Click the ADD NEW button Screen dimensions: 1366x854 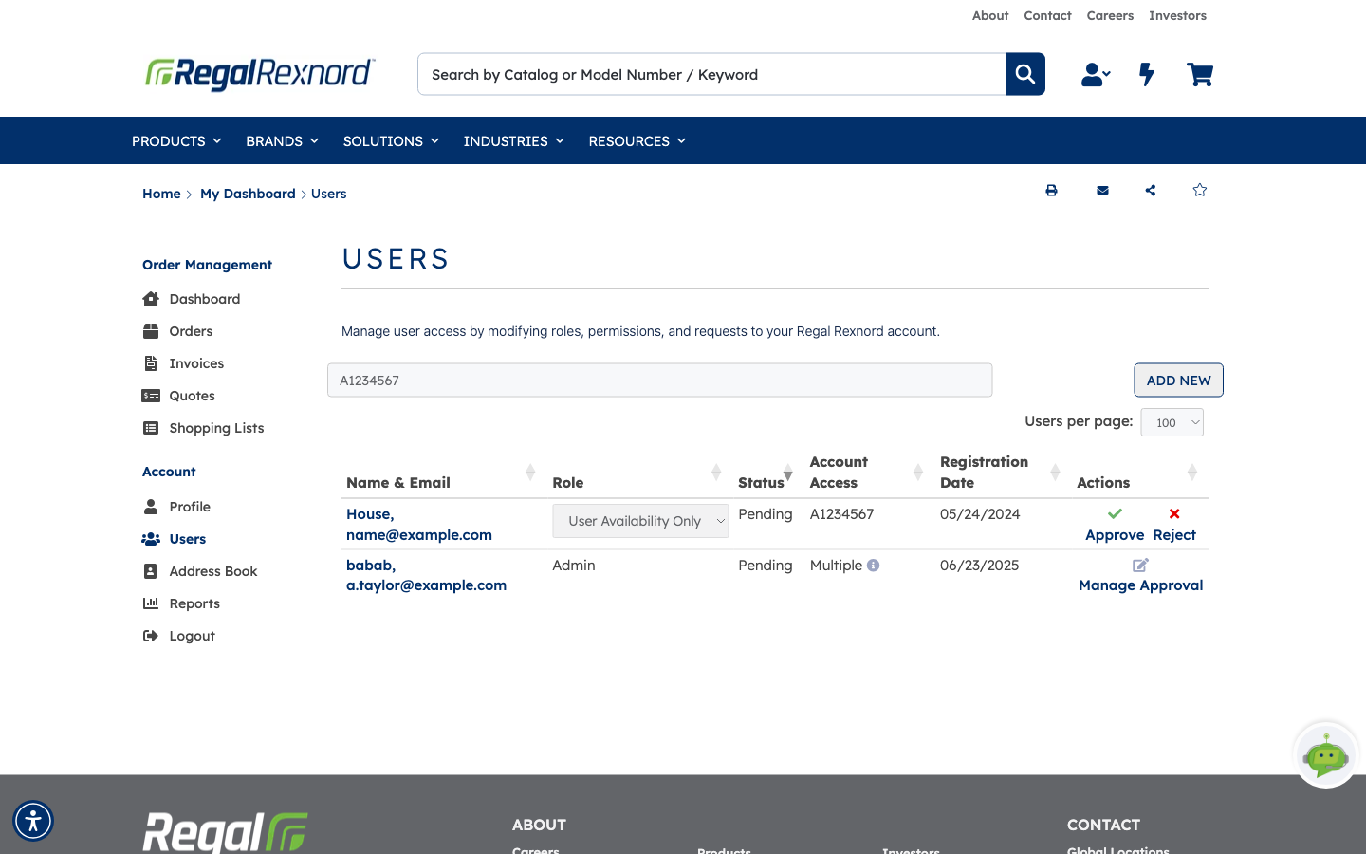pyautogui.click(x=1178, y=381)
